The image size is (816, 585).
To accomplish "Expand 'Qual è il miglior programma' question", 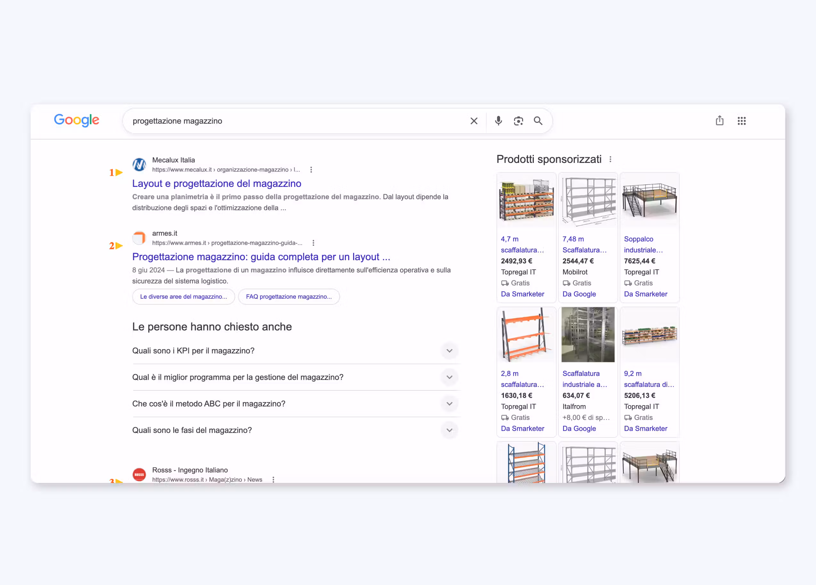I will (x=297, y=377).
